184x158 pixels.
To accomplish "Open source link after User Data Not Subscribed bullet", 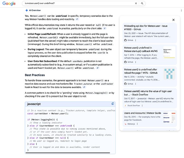I will click(x=97, y=68).
